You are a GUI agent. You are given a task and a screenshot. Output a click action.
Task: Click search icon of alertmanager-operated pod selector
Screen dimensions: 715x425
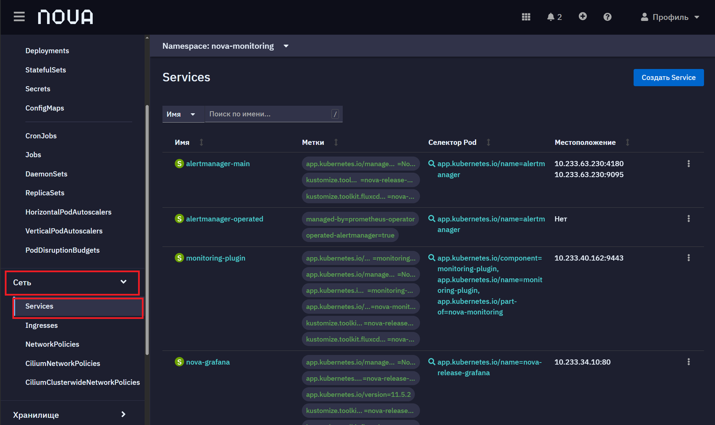tap(432, 219)
